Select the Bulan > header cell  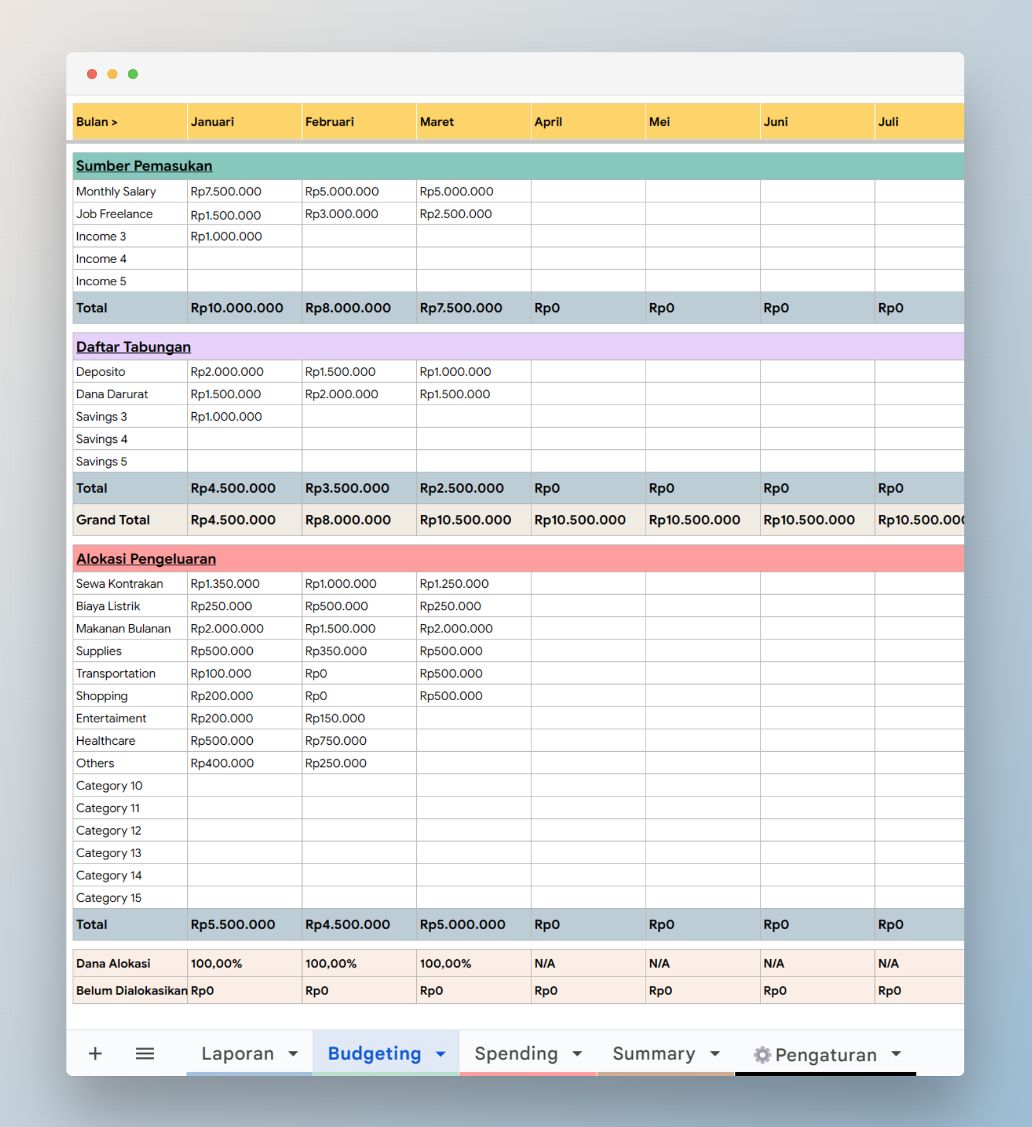[x=130, y=121]
